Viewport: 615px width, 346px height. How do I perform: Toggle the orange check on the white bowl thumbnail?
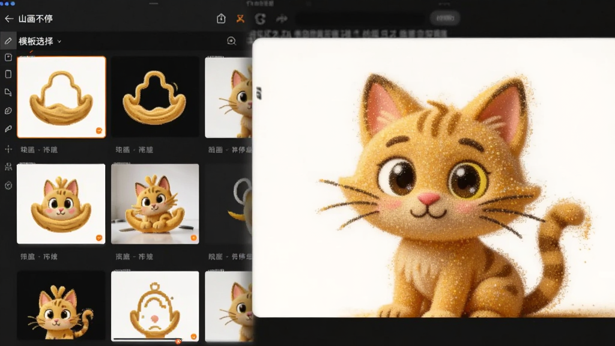(x=99, y=130)
